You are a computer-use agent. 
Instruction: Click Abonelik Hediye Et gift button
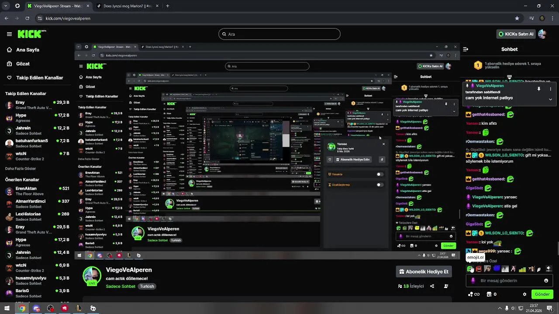point(424,272)
